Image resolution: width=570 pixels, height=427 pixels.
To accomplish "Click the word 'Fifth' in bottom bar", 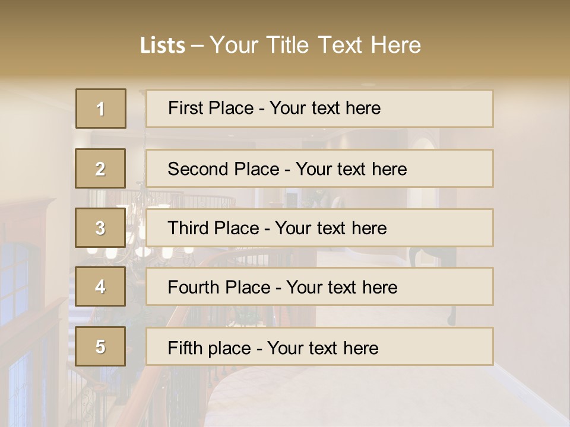I will pos(186,348).
